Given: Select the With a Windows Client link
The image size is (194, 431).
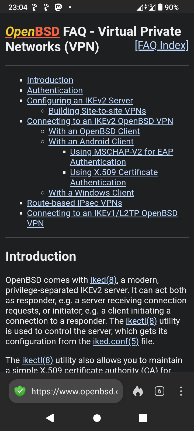Looking at the screenshot, I should (x=91, y=193).
